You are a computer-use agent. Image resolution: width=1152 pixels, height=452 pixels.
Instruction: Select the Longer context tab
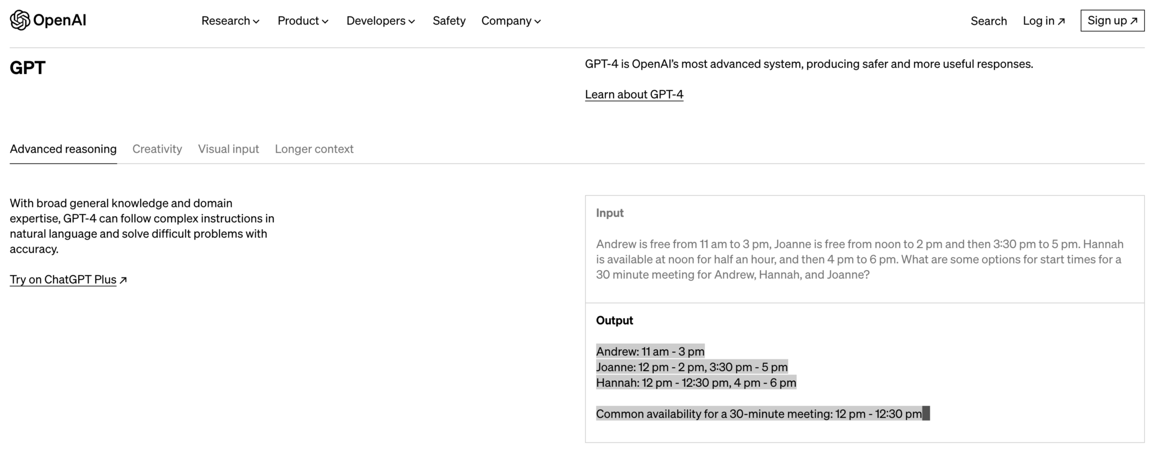tap(314, 149)
